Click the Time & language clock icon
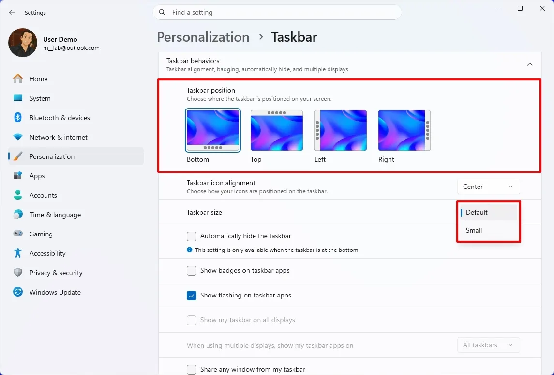 coord(18,214)
